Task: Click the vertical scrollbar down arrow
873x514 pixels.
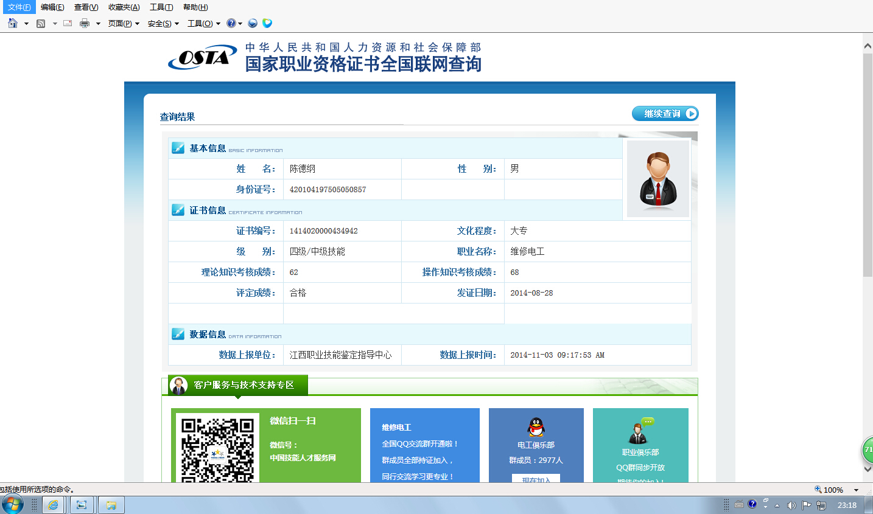Action: tap(868, 469)
